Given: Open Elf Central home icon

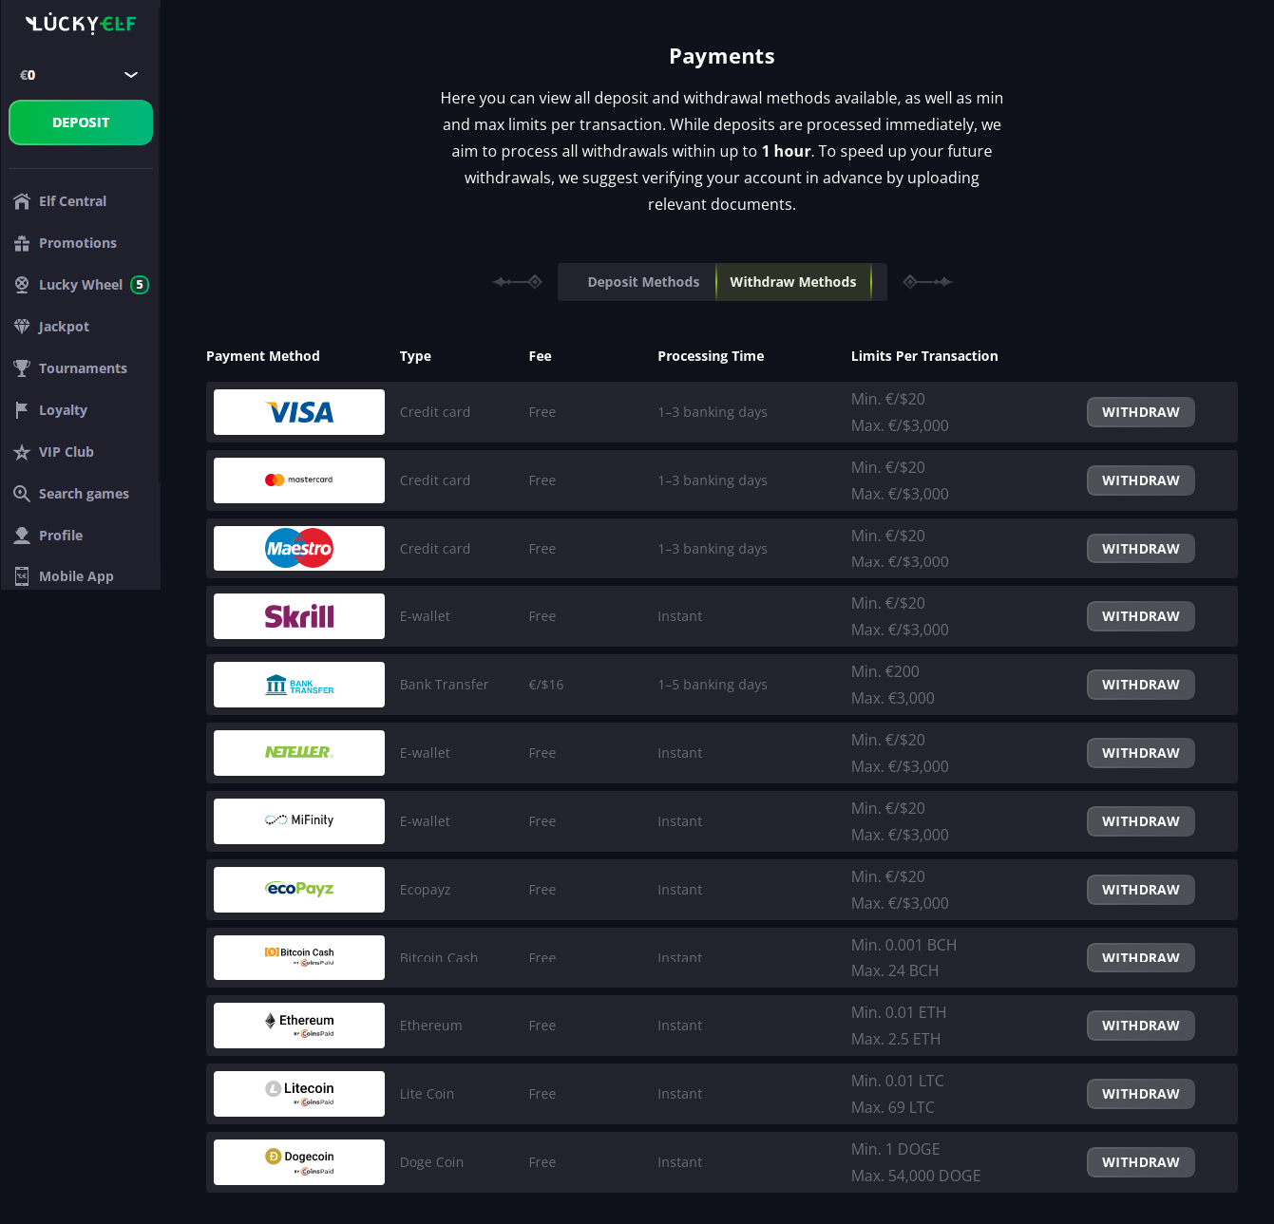Looking at the screenshot, I should 22,201.
